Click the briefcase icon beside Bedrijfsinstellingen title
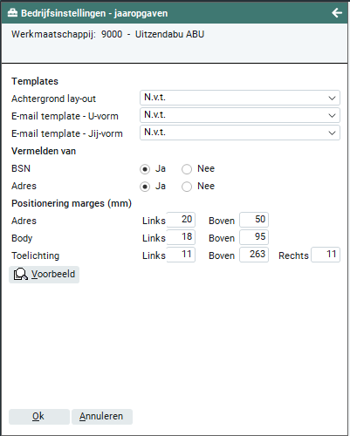The image size is (350, 436). click(x=12, y=13)
